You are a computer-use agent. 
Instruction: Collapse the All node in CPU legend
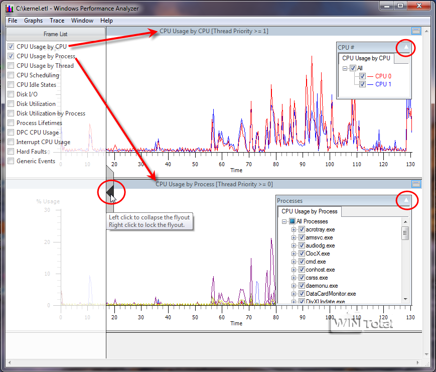[345, 68]
